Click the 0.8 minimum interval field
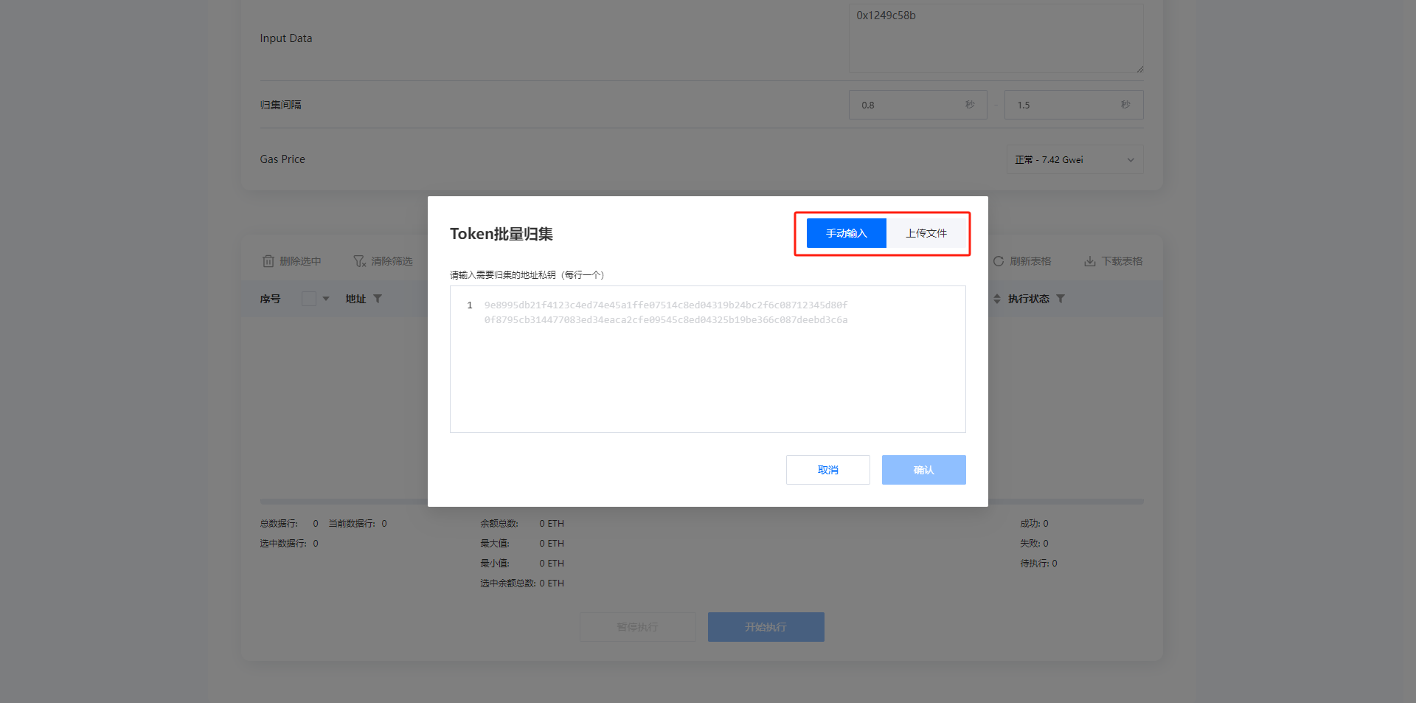The image size is (1416, 703). 911,105
